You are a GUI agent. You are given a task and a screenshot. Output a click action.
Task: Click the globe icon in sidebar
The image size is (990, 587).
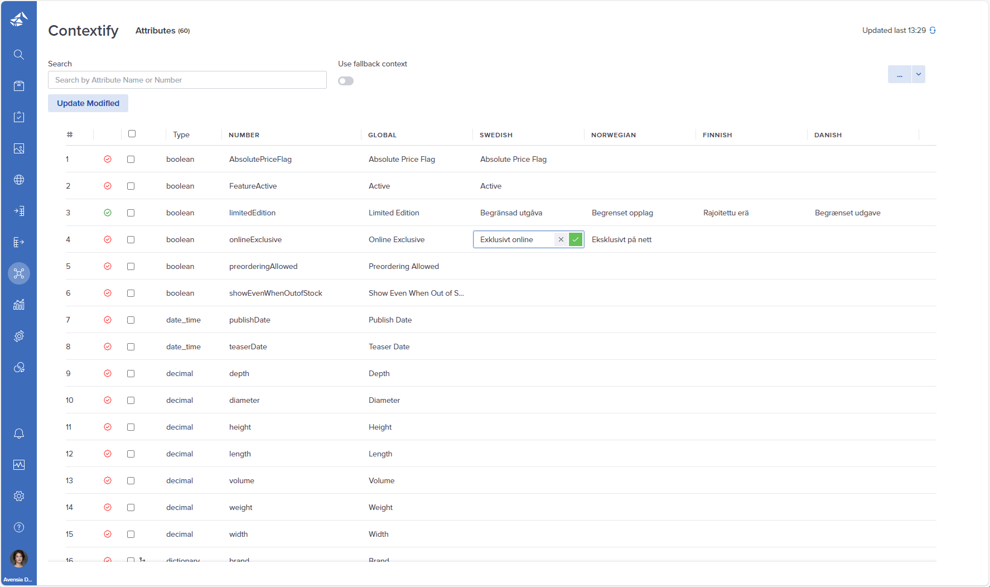tap(19, 180)
